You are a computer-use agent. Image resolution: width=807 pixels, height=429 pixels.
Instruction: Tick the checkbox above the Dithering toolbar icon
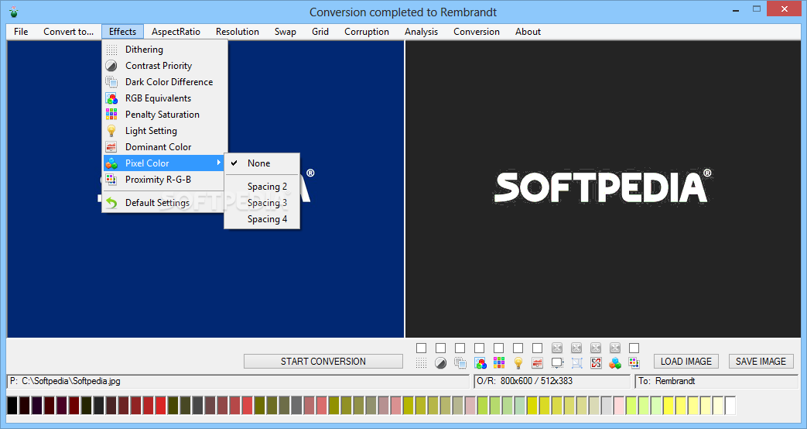(x=421, y=348)
